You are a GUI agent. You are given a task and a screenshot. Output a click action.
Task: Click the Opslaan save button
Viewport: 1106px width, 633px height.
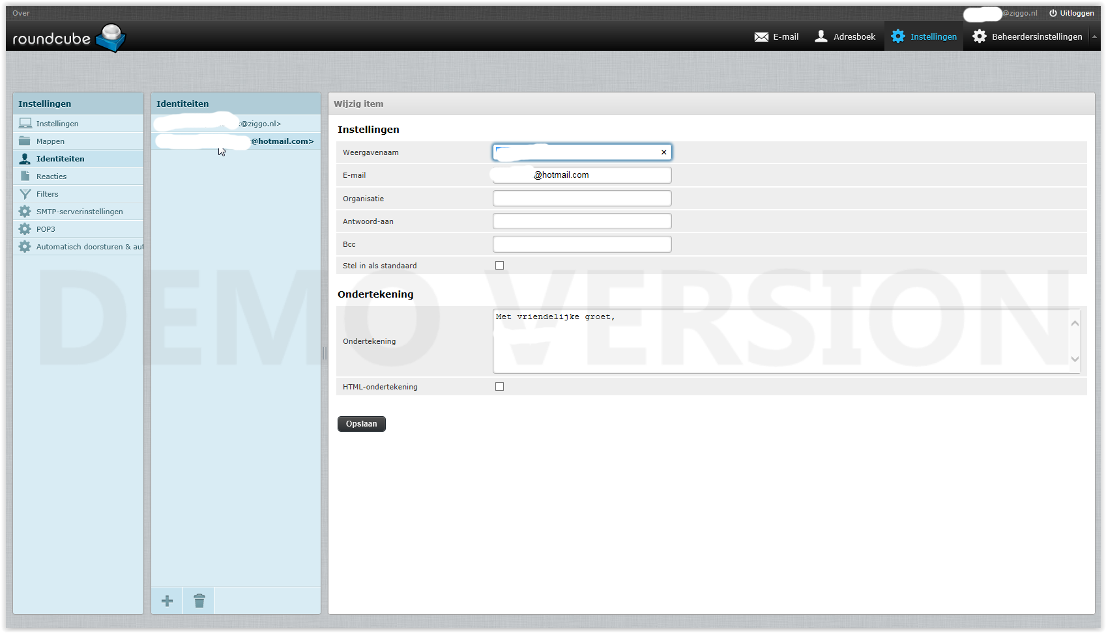coord(362,424)
